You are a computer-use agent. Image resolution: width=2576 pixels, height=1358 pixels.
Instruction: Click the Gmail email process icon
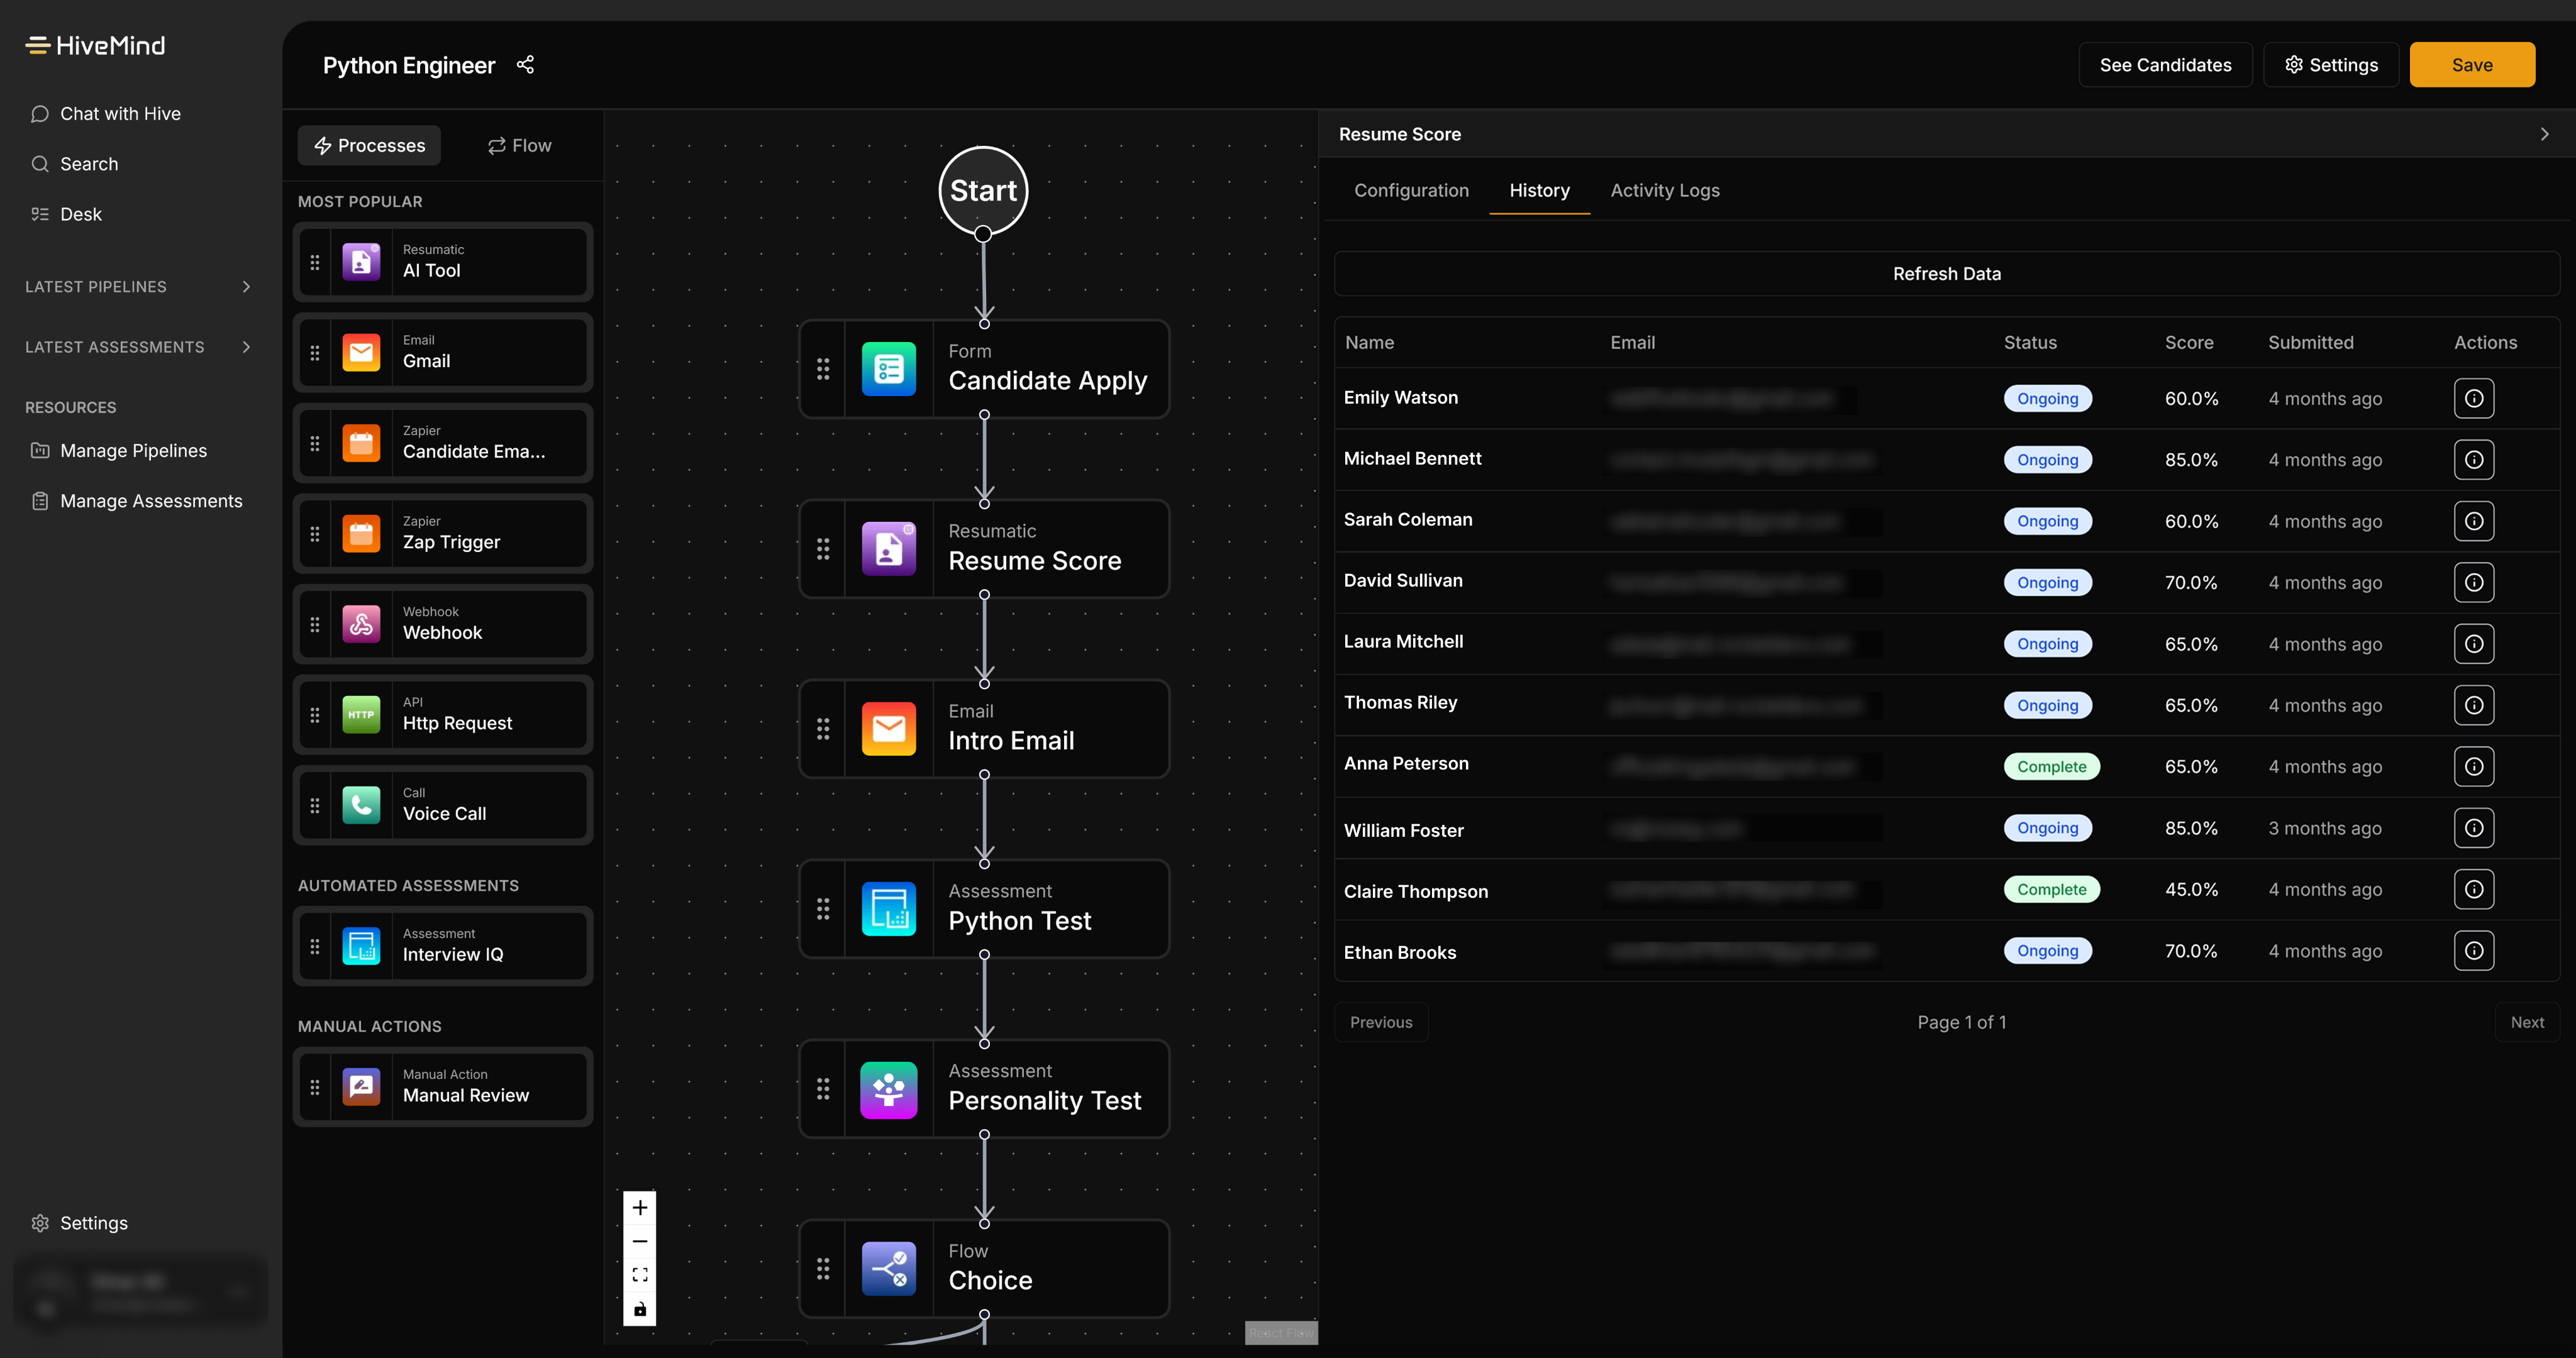point(361,352)
